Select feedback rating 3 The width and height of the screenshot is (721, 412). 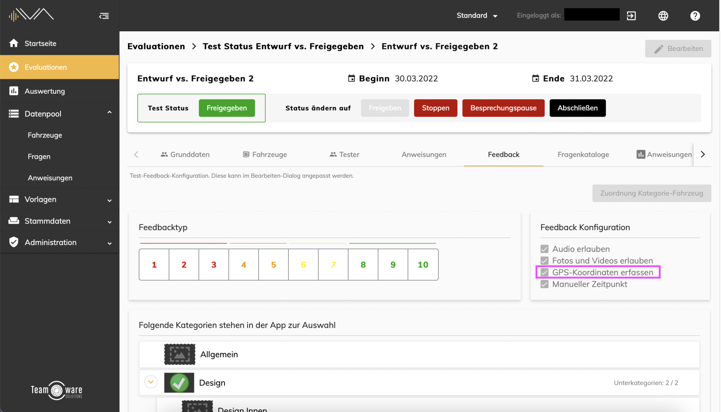(x=214, y=265)
